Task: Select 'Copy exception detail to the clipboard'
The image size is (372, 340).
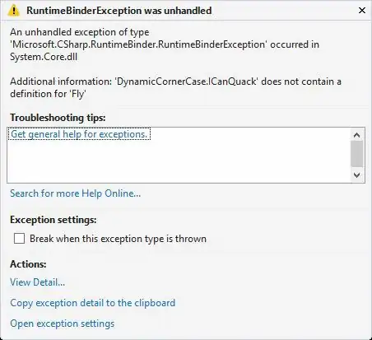Action: 93,303
